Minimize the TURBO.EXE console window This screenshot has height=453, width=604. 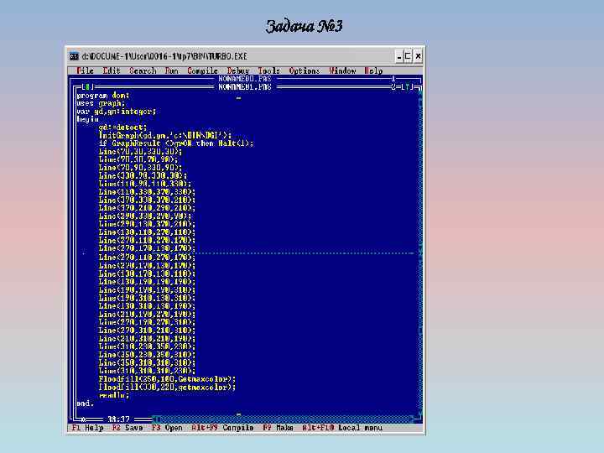click(399, 56)
